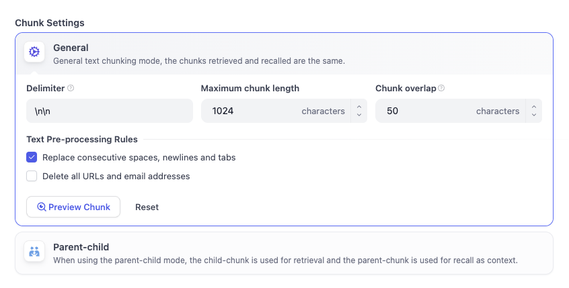This screenshot has width=569, height=288.
Task: Increase the maximum chunk length value
Action: click(359, 106)
